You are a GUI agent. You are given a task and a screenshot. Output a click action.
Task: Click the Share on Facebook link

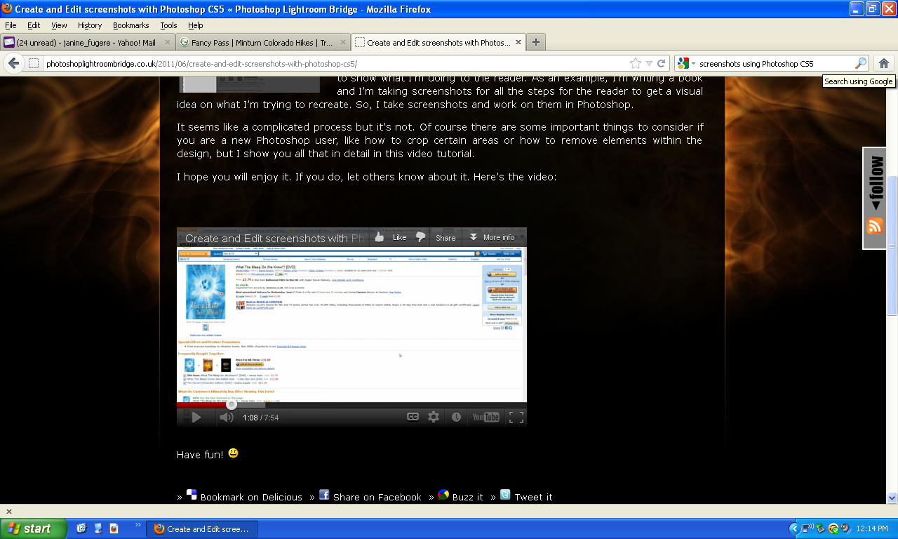point(370,496)
